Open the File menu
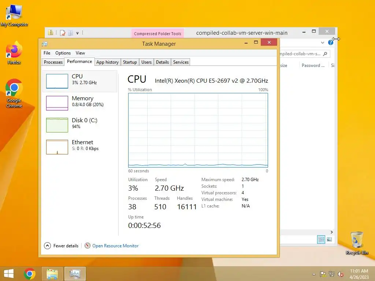Viewport: 375px width, 281px height. point(47,53)
